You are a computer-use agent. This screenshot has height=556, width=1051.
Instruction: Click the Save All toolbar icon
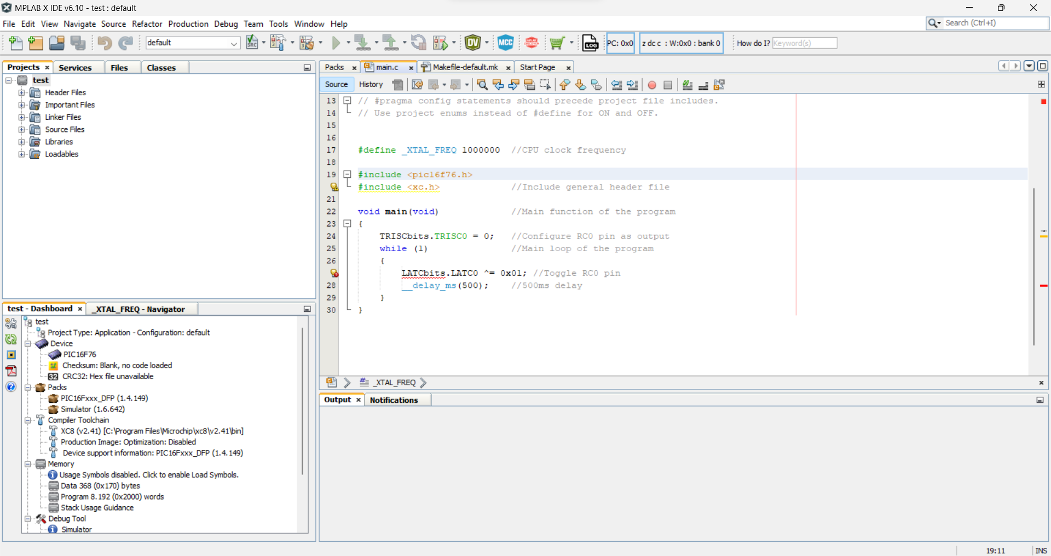tap(78, 43)
